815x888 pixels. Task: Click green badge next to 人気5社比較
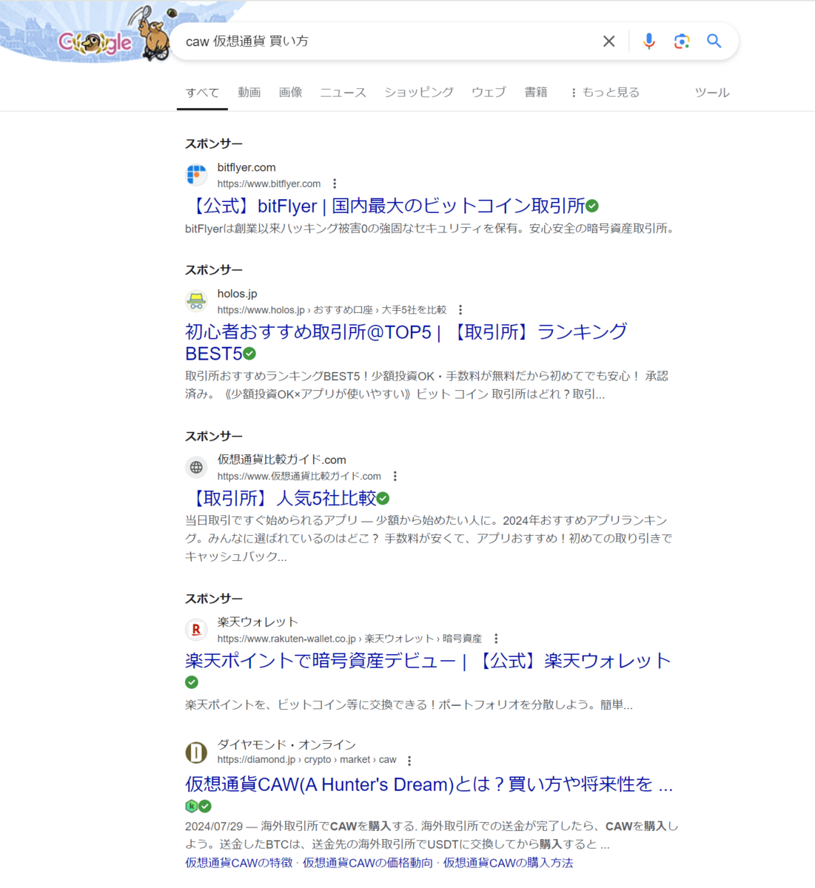coord(383,498)
